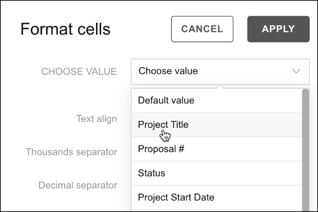This screenshot has width=318, height=212.
Task: Select the 'Status' list entry
Action: pos(217,173)
